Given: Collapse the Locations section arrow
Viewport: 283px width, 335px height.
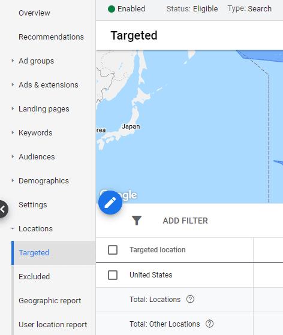Looking at the screenshot, I should 13,228.
